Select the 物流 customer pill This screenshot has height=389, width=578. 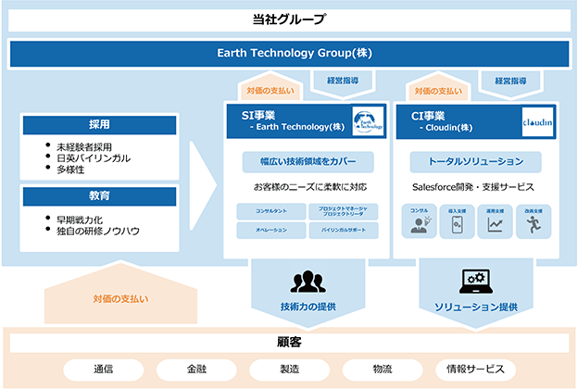pyautogui.click(x=383, y=370)
